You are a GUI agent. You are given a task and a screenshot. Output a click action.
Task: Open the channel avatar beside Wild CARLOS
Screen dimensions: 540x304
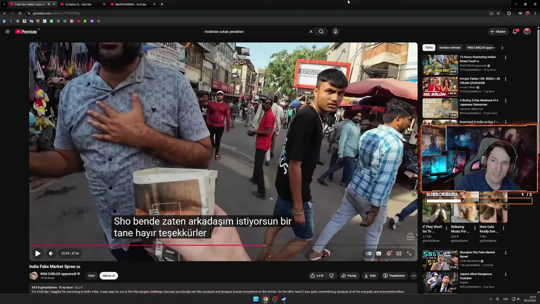click(x=34, y=276)
